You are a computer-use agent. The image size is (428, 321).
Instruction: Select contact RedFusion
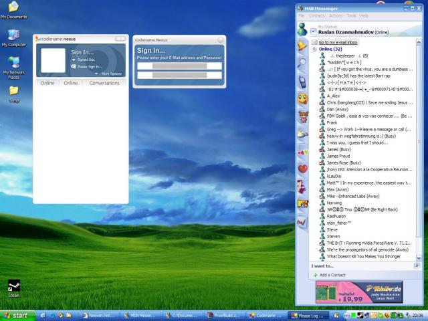click(336, 216)
